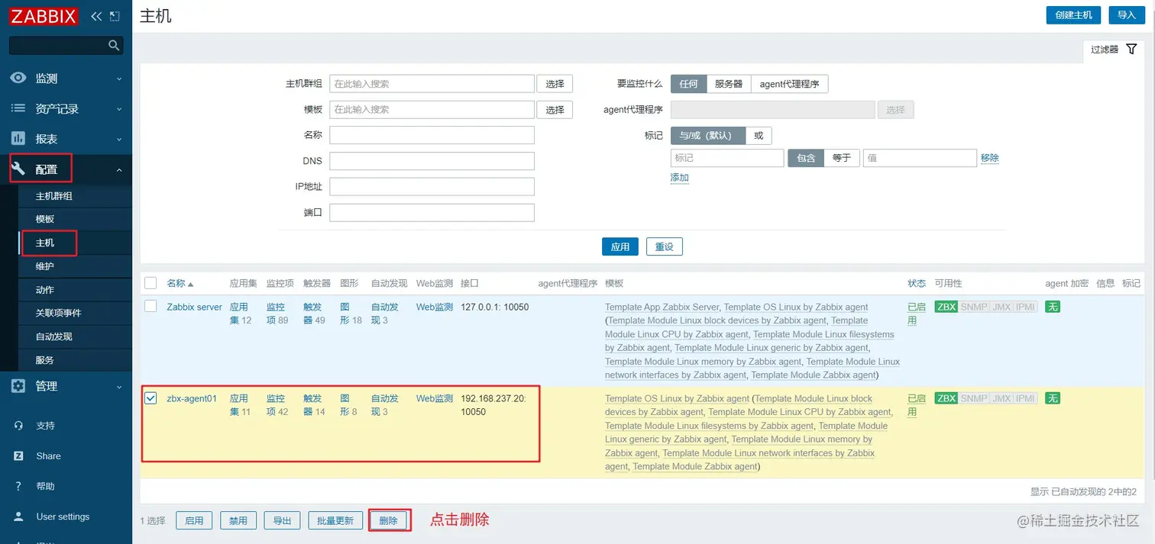
Task: Click the 重设 filter button
Action: pos(665,246)
